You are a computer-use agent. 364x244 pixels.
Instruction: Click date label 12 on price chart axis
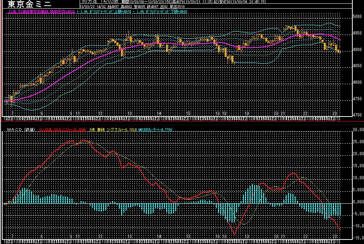pyautogui.click(x=100, y=114)
